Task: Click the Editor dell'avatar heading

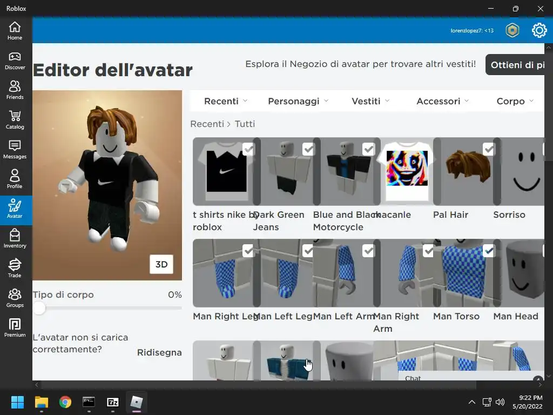Action: tap(113, 70)
